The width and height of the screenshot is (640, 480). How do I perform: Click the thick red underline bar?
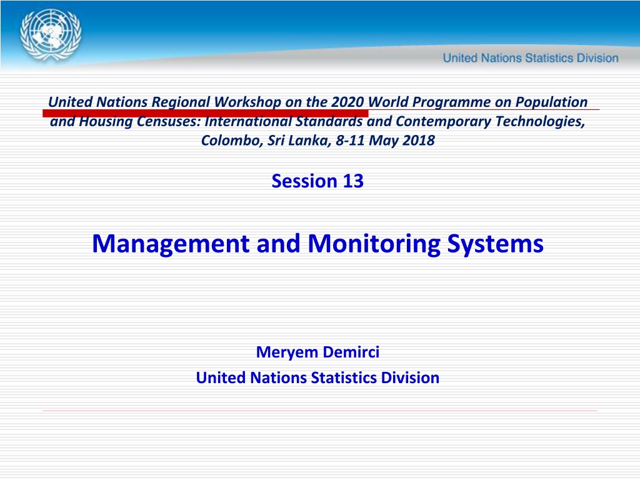205,114
